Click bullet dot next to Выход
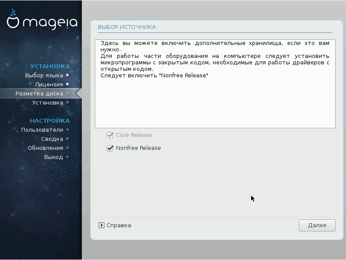346x260 pixels. (68, 157)
